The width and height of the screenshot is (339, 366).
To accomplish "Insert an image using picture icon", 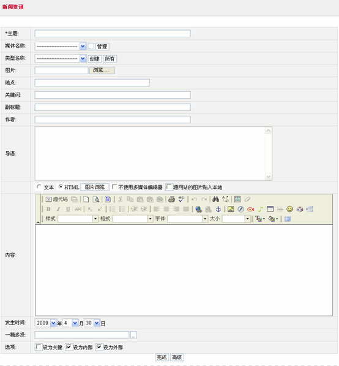I will pos(231,209).
